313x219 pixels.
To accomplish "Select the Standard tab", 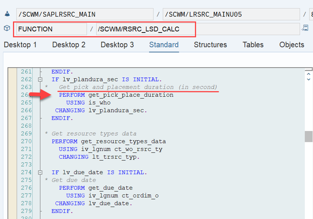I will pyautogui.click(x=164, y=45).
